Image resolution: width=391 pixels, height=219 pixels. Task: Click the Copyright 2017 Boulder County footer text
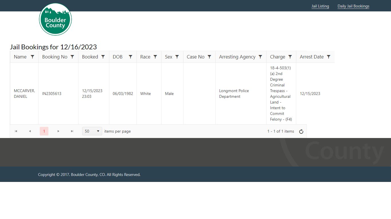point(89,175)
